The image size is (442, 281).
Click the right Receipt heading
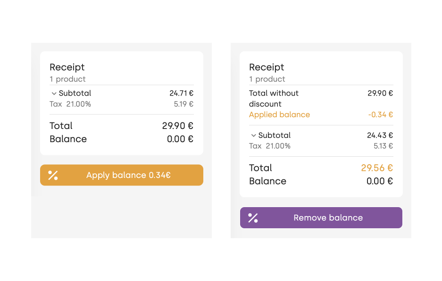[x=267, y=67]
